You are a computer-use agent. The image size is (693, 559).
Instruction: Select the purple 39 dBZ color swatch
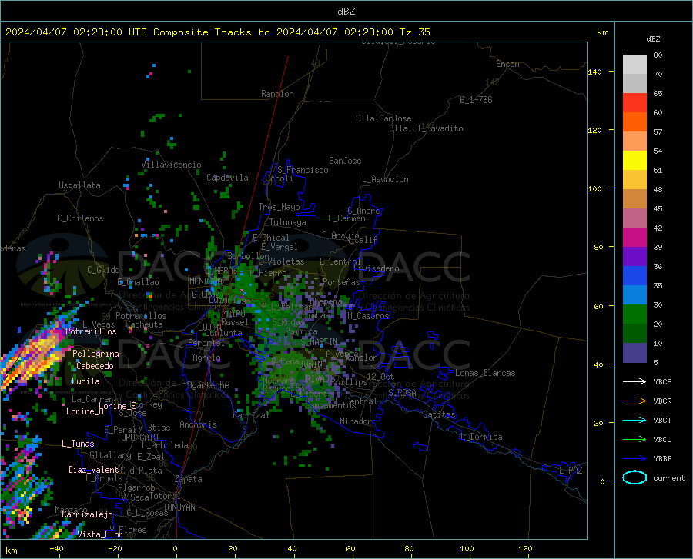pyautogui.click(x=634, y=256)
